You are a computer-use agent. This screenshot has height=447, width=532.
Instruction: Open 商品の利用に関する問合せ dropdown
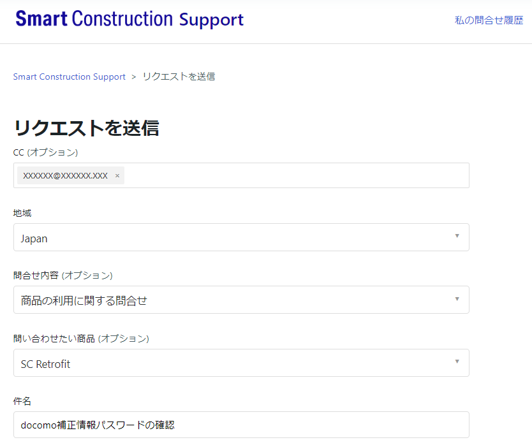(241, 300)
